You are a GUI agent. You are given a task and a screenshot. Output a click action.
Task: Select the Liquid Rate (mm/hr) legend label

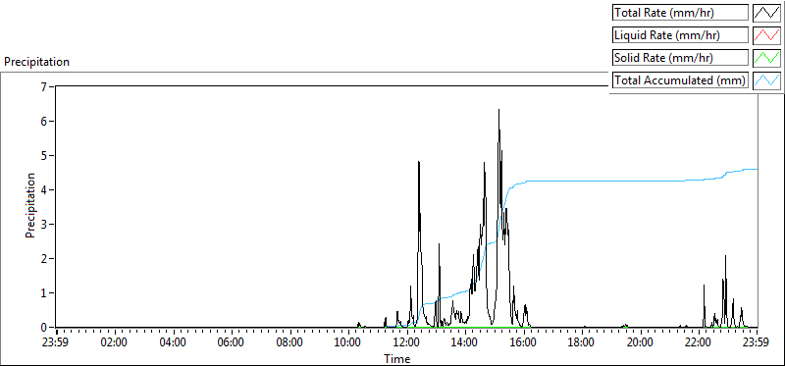pos(680,35)
